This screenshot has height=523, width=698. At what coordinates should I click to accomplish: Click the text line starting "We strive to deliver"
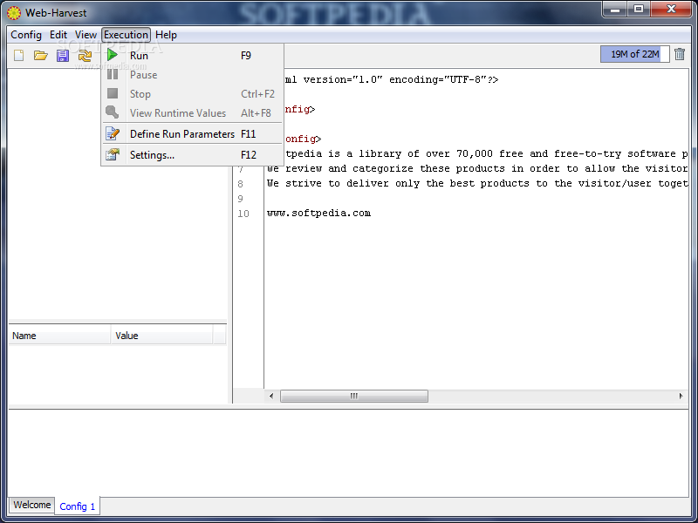coord(477,183)
